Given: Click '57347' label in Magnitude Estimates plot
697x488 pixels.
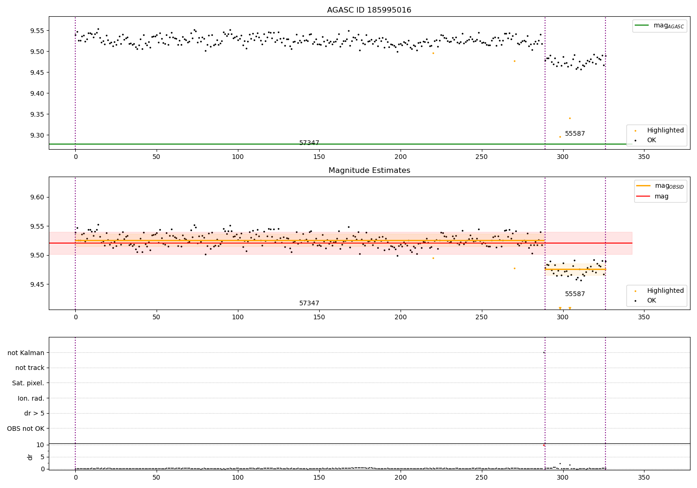Looking at the screenshot, I should click(309, 303).
